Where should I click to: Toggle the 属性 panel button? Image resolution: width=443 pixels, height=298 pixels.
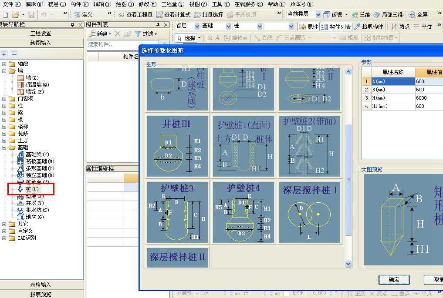[309, 27]
